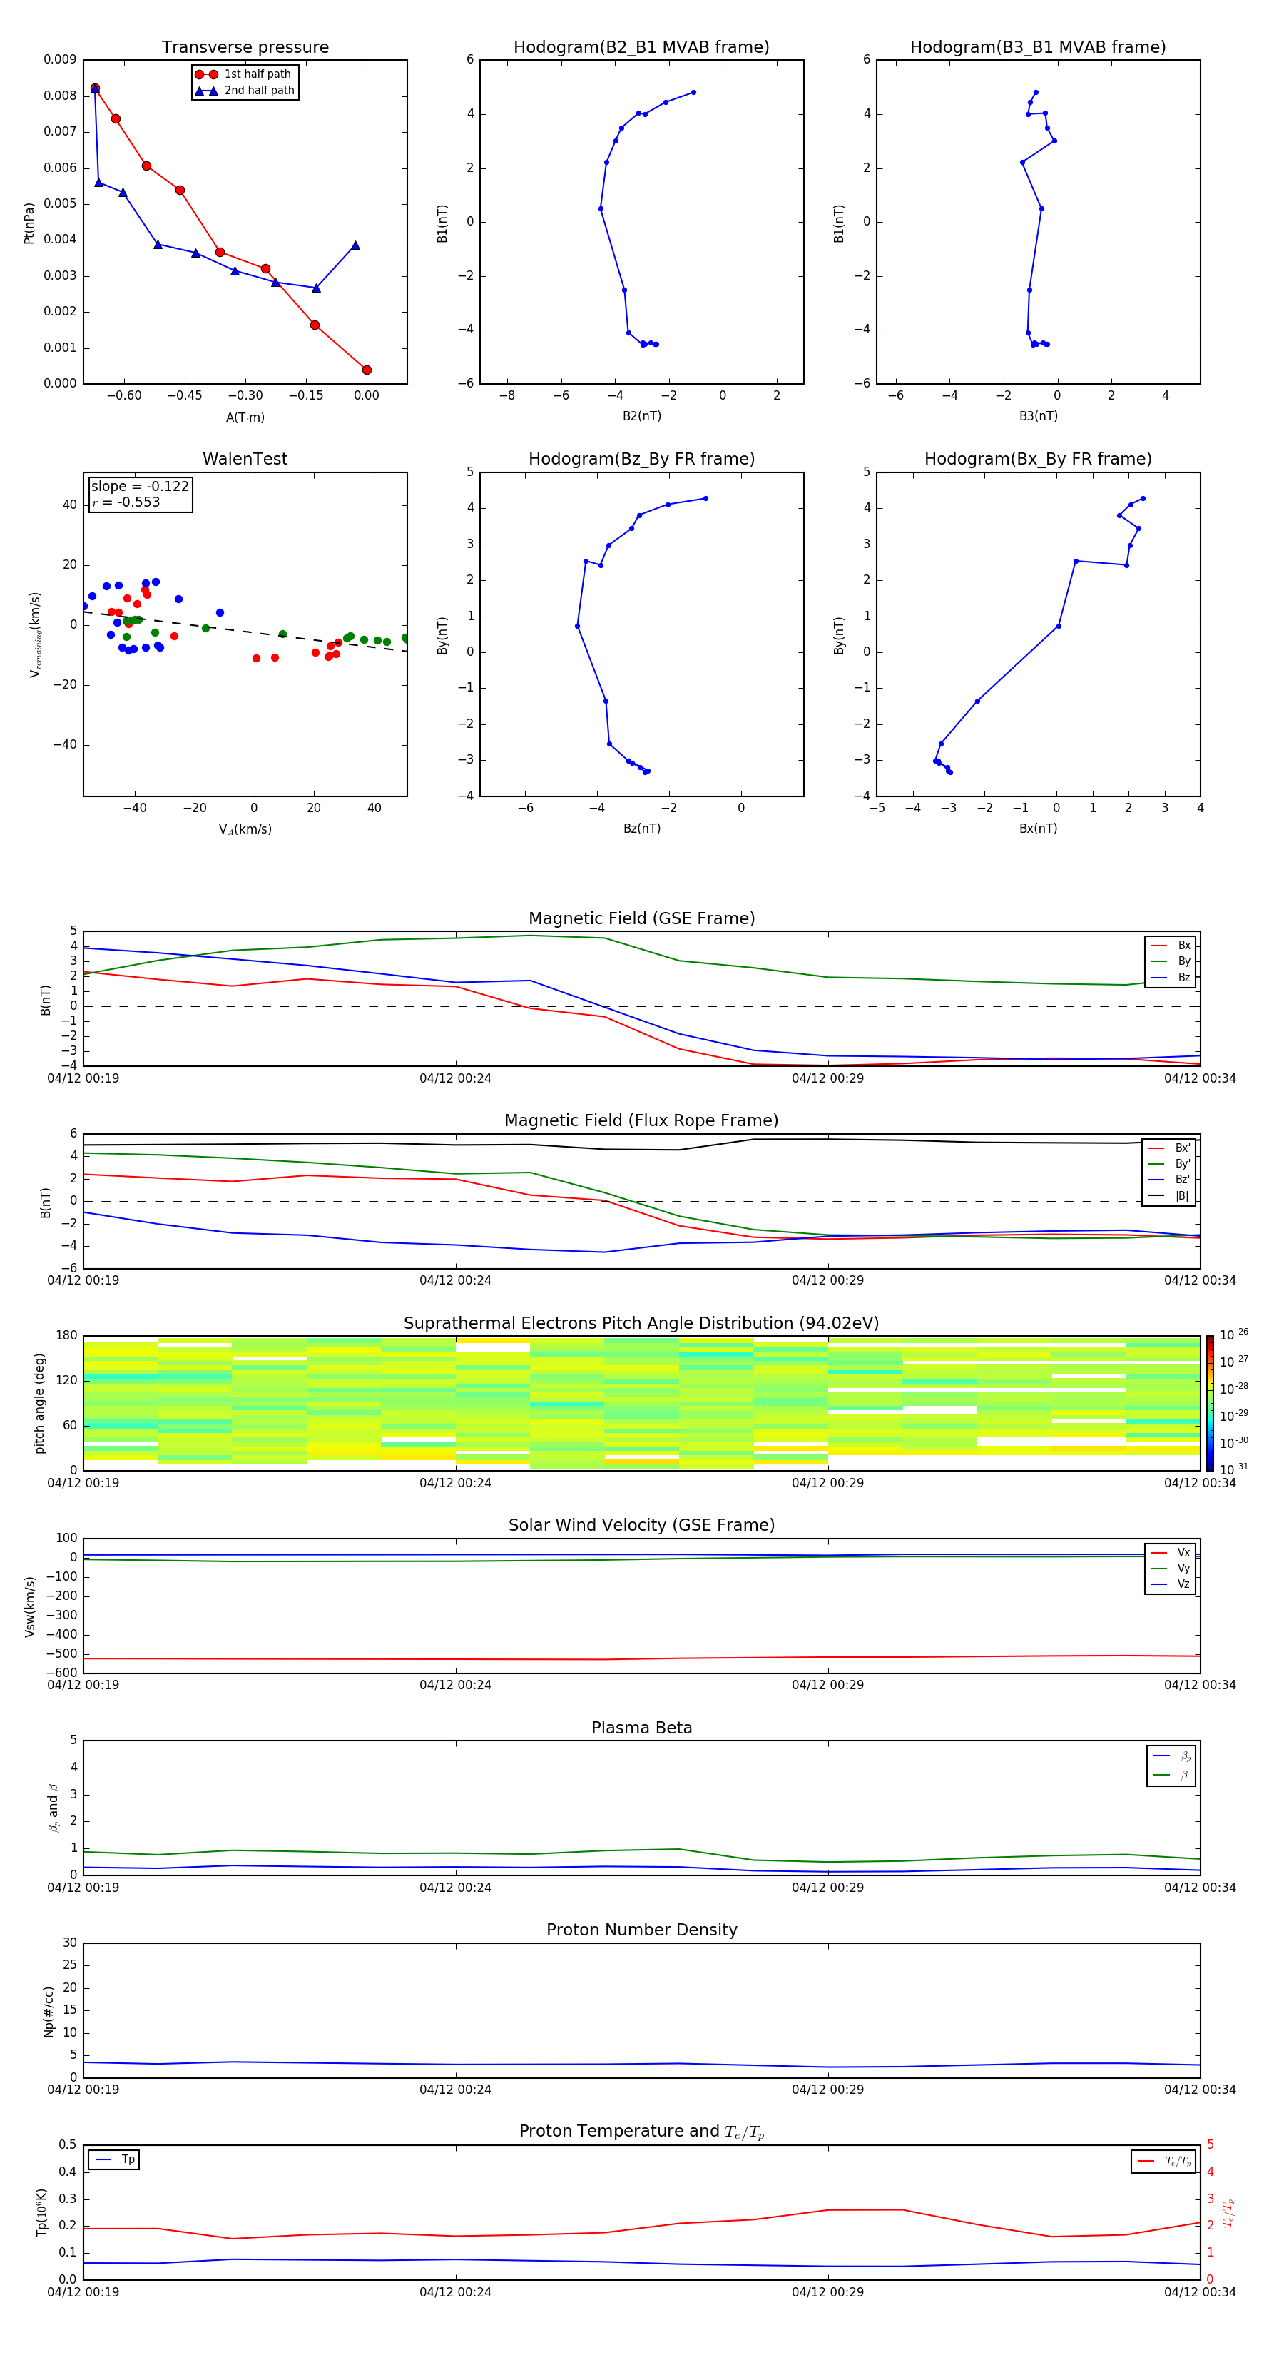This screenshot has width=1284, height=2355.
Task: Click the 'Np(#/cc)' y-axis label
Action: click(x=49, y=2011)
